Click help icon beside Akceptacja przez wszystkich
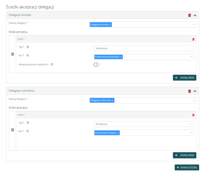This screenshot has height=175, width=205. point(52,64)
